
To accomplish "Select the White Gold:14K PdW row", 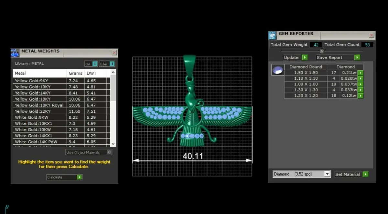I will (x=61, y=142).
